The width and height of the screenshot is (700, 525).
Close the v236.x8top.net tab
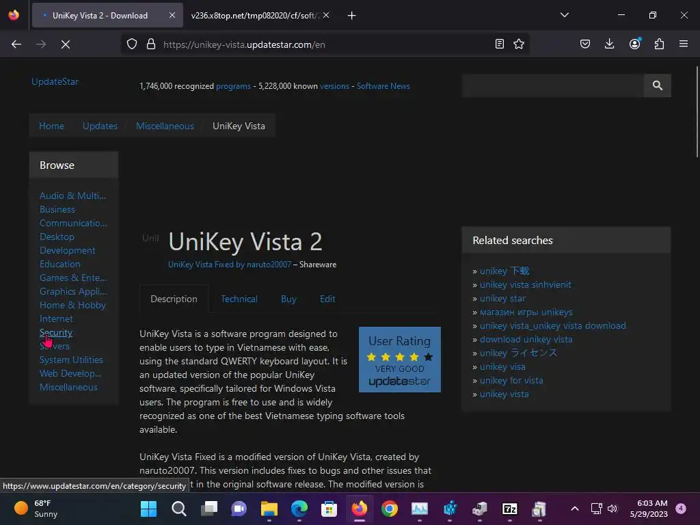326,15
